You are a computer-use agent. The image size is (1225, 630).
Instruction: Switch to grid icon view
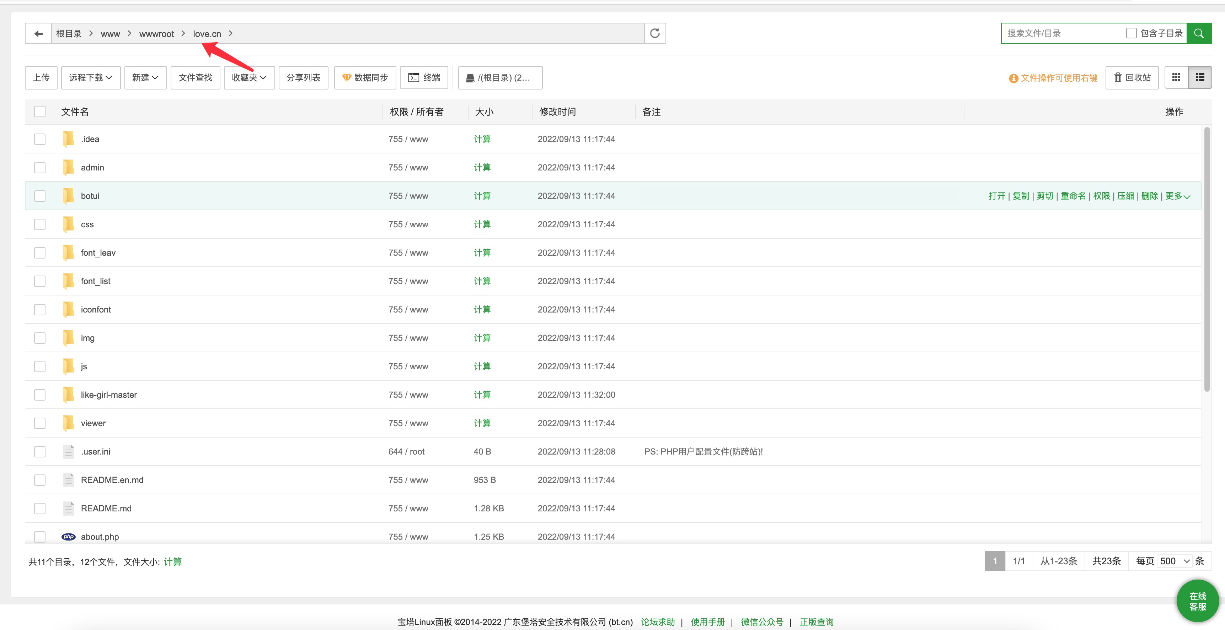point(1176,77)
